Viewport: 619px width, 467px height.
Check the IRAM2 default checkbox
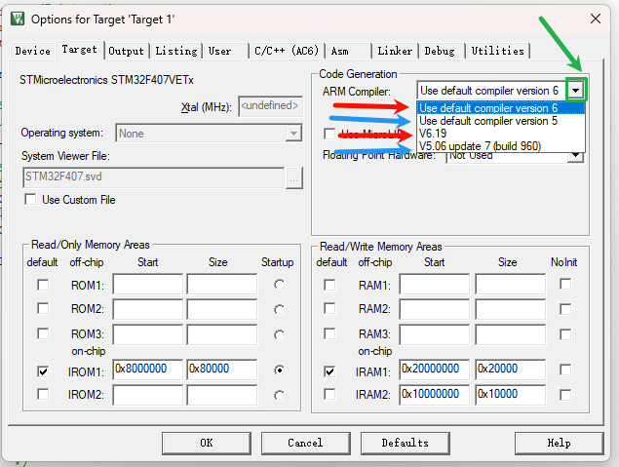pos(330,394)
